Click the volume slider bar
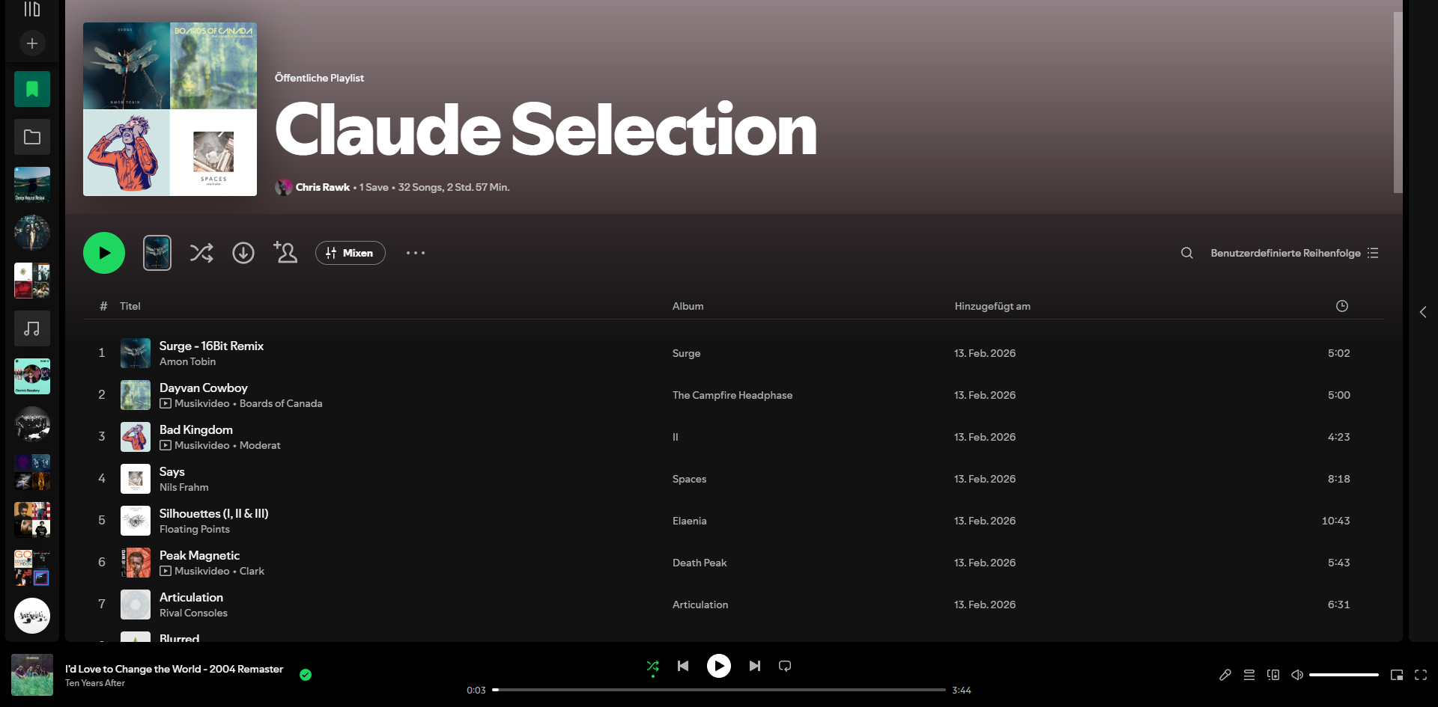This screenshot has width=1438, height=707. point(1343,675)
